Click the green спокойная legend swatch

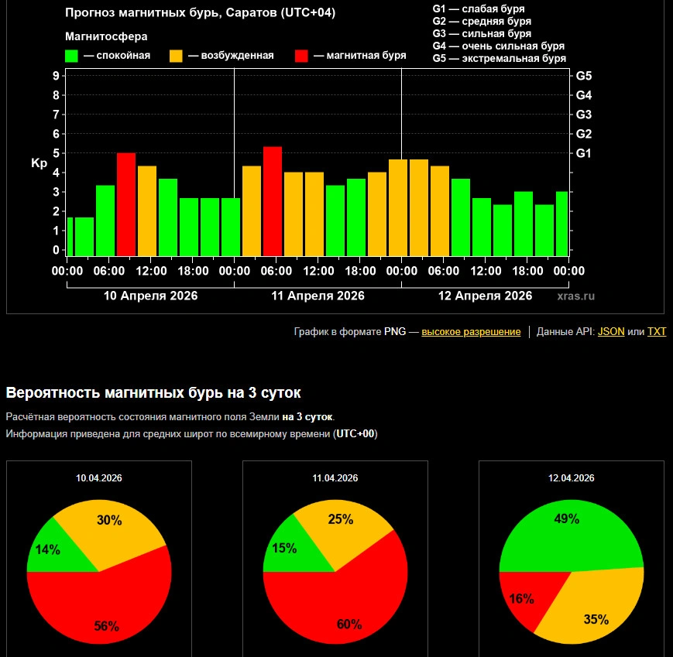(x=72, y=56)
